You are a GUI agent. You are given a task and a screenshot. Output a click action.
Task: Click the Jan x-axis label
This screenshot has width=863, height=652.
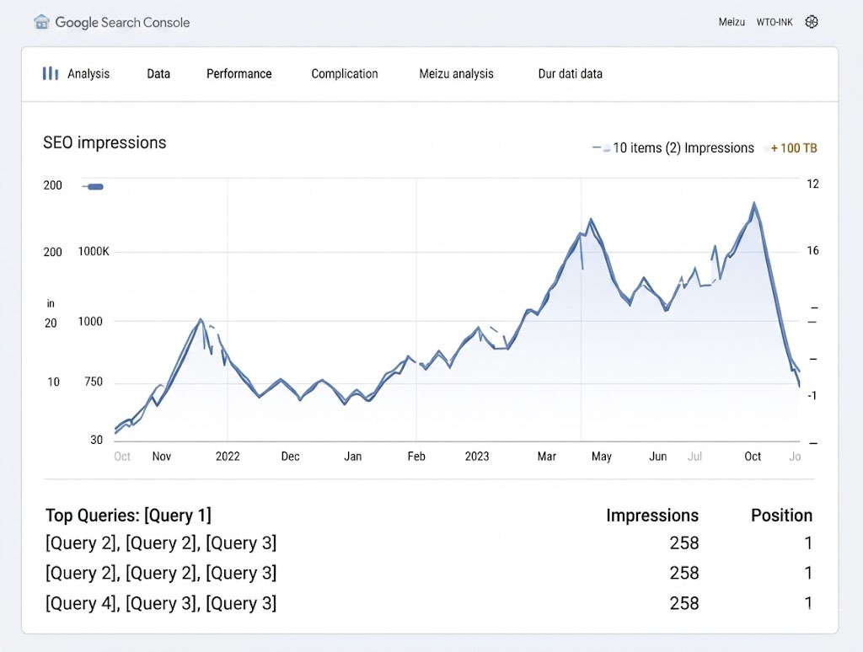click(353, 456)
